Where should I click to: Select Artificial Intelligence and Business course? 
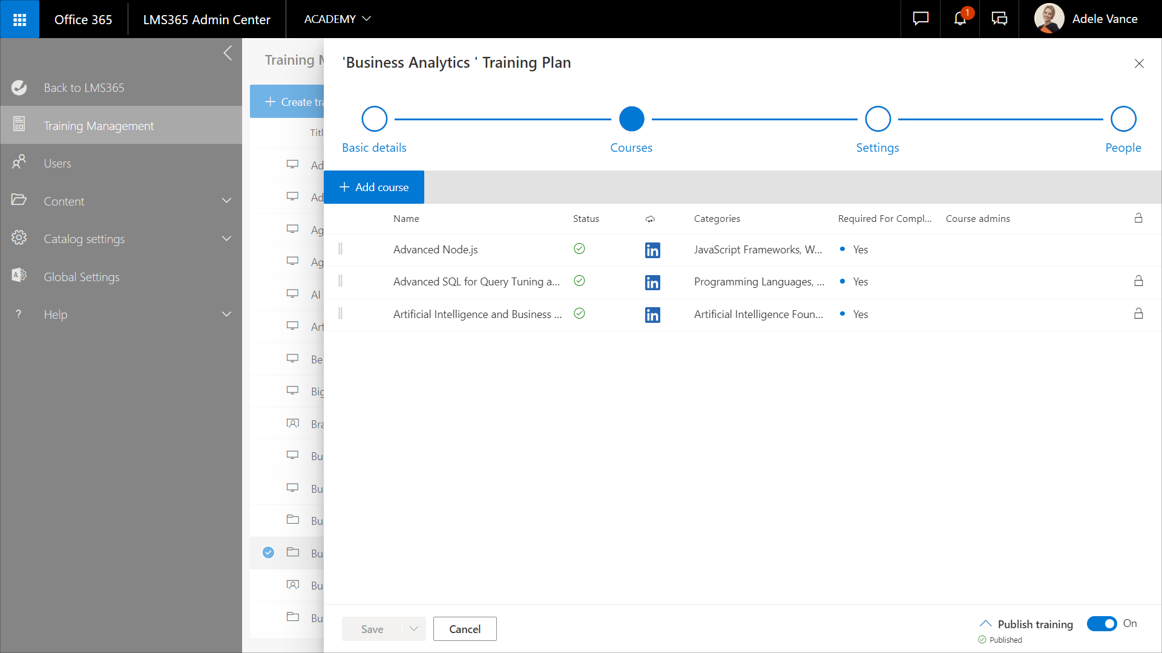click(x=478, y=314)
